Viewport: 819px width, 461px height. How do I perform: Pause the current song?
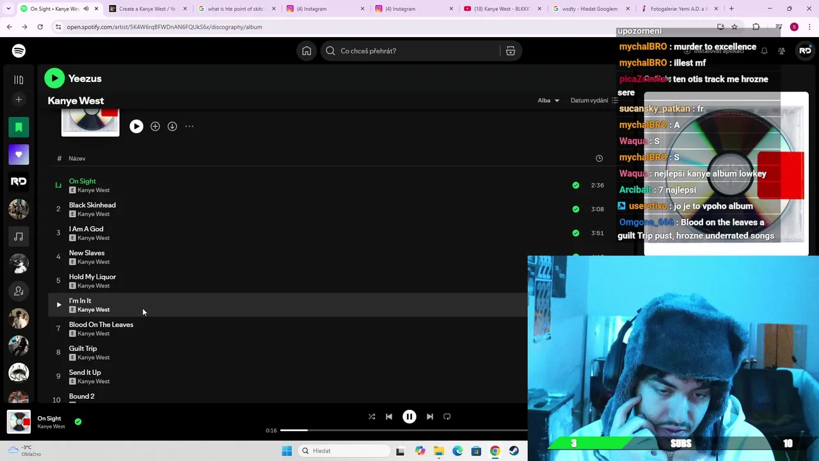(x=409, y=416)
